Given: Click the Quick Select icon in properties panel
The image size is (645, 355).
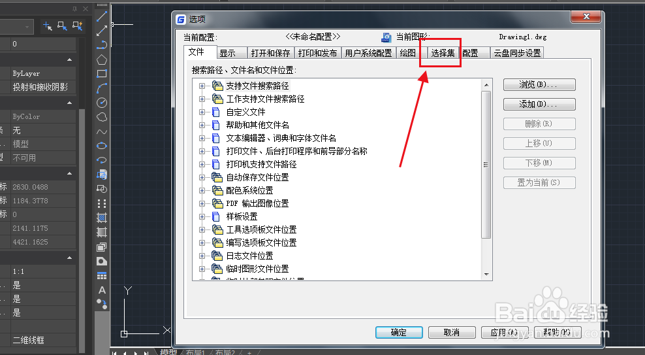Looking at the screenshot, I should [77, 26].
